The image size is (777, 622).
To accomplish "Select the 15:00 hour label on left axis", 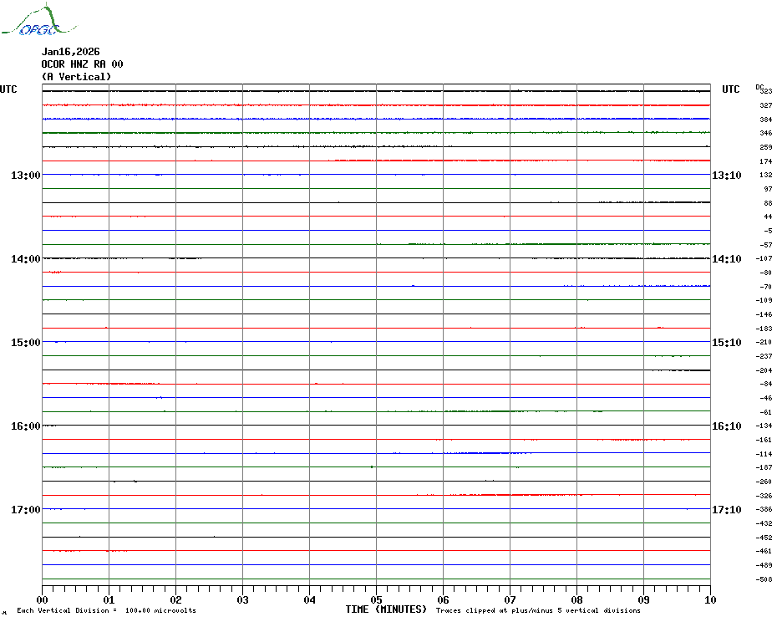I will pos(26,343).
